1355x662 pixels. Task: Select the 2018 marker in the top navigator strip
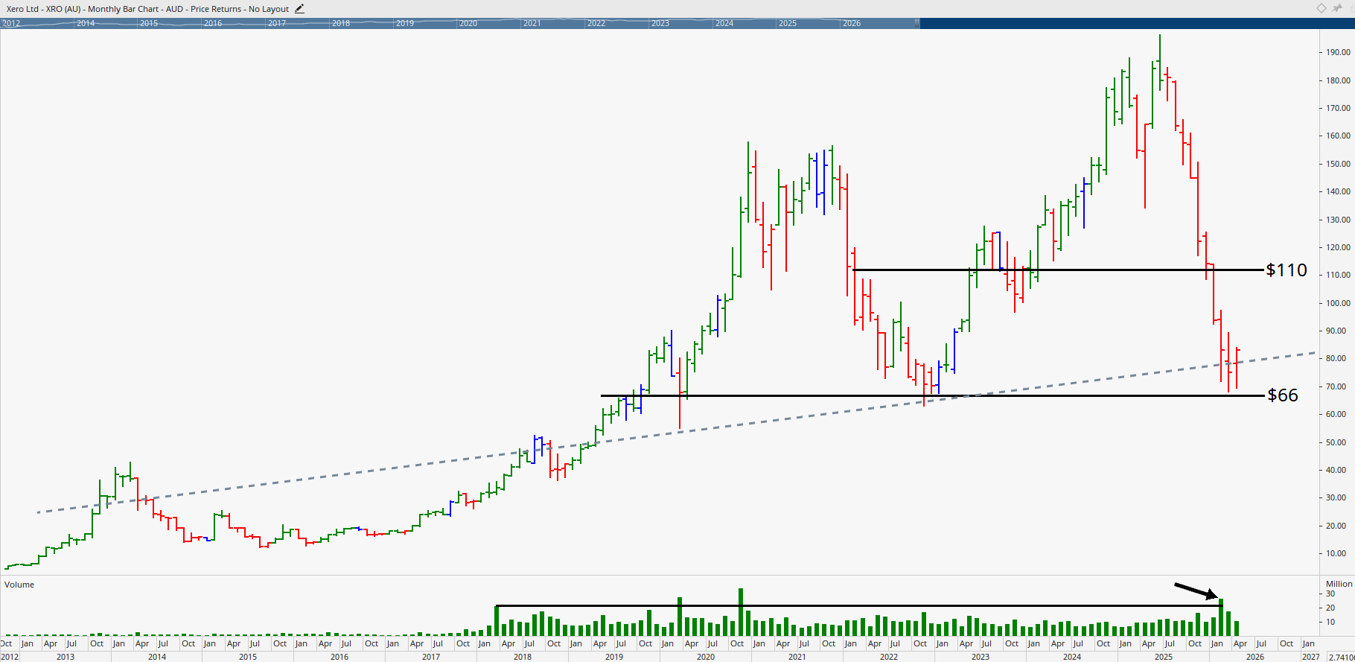[341, 24]
